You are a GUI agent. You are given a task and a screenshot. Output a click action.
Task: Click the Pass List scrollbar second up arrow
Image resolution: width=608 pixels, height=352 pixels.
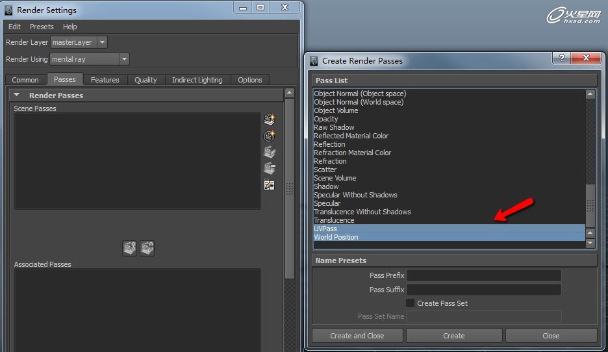click(590, 233)
